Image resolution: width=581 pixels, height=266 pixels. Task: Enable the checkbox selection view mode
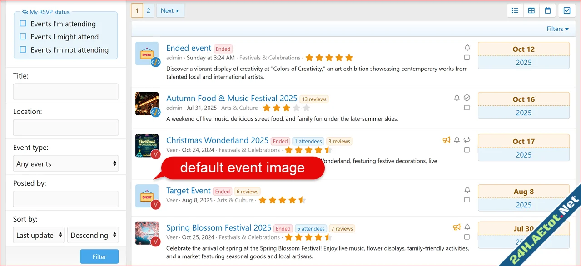tap(567, 10)
